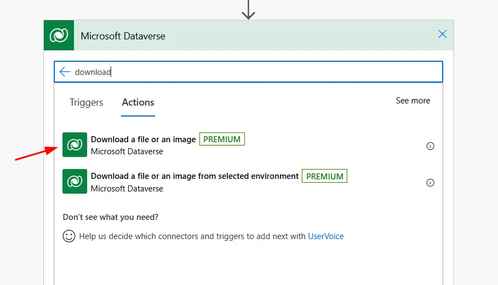Go back using the search box arrow
This screenshot has width=498, height=285.
[65, 72]
